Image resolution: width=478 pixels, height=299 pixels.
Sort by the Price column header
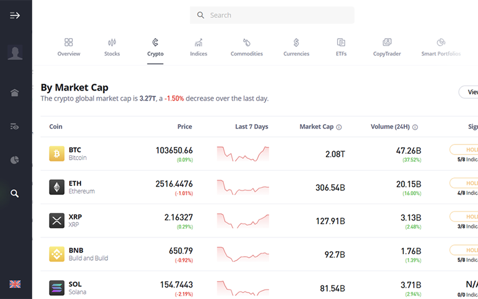click(x=185, y=126)
